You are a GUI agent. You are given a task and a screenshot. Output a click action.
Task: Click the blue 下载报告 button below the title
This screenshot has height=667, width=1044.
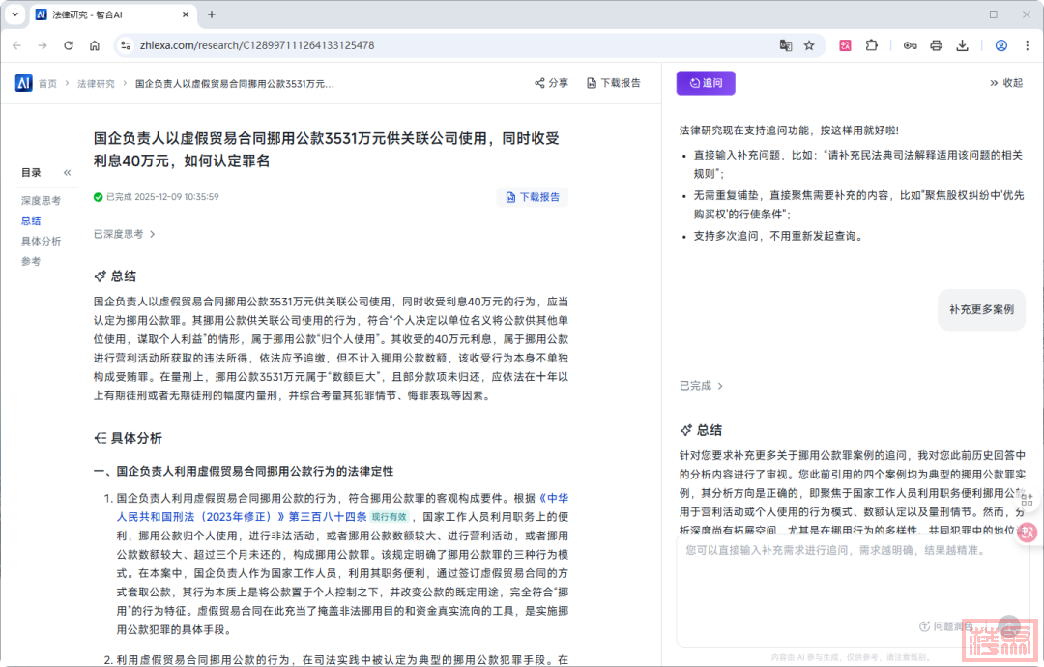(x=532, y=197)
